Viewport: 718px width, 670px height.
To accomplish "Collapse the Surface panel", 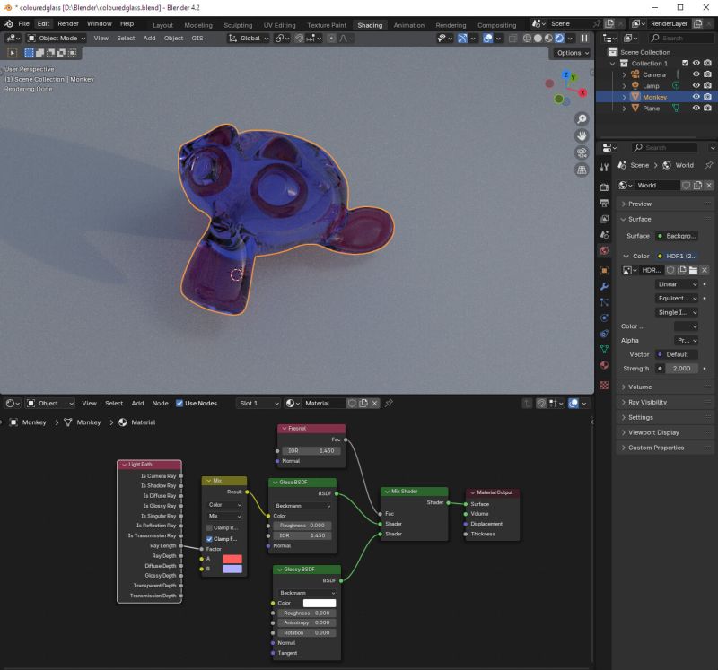I will pos(664,219).
